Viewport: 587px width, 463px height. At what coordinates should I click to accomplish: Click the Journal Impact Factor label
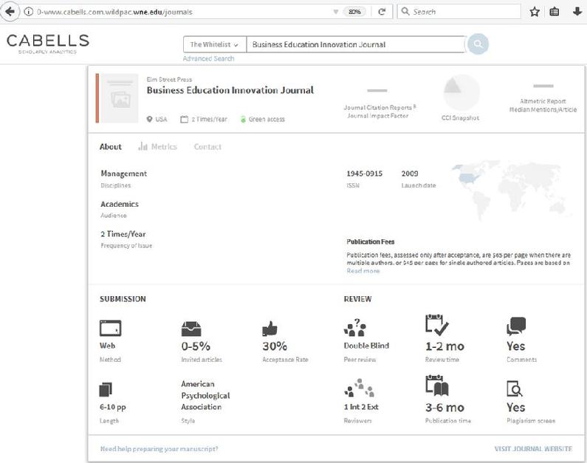click(378, 116)
